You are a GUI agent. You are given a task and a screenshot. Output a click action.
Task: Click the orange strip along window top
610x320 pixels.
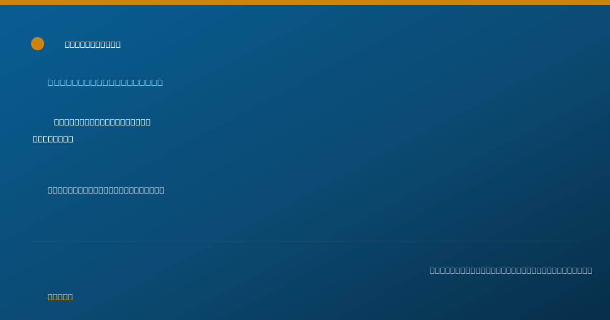pos(305,3)
